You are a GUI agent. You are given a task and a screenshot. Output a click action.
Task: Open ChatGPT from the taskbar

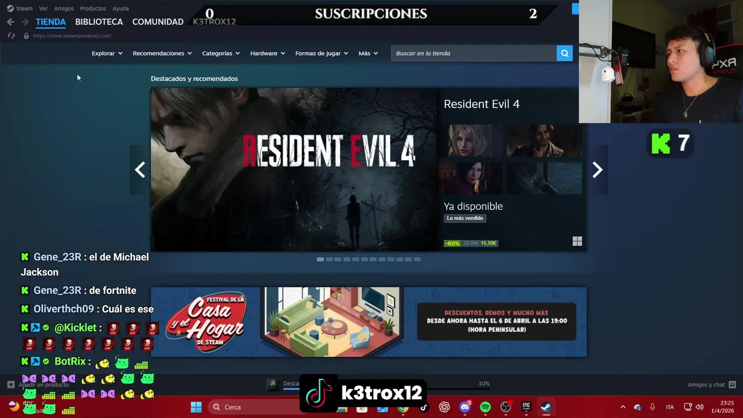point(445,408)
